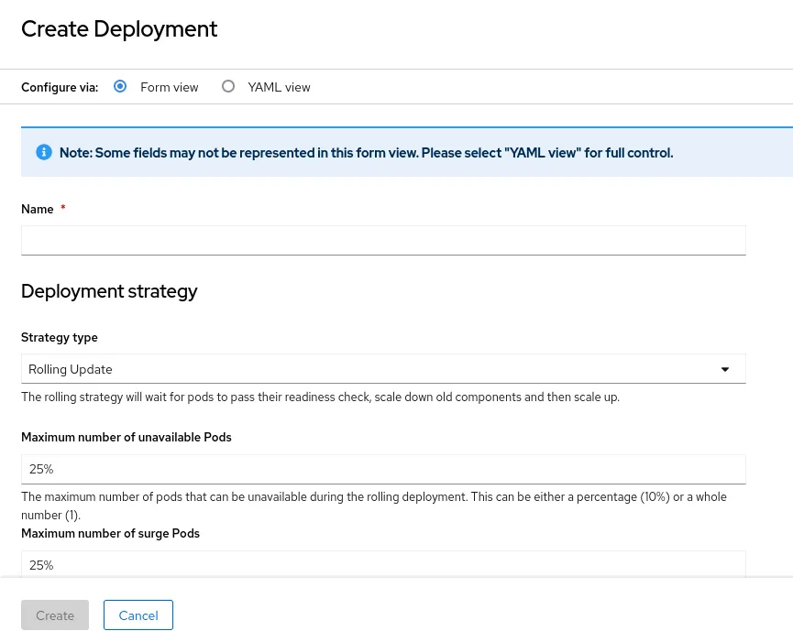This screenshot has height=642, width=793.
Task: Click the "Maximum number of surge Pods" label
Action: tap(110, 533)
